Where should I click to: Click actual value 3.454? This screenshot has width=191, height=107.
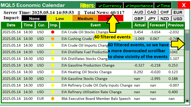click(x=138, y=32)
